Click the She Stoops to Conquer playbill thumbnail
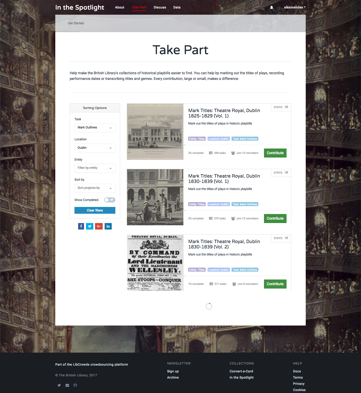The height and width of the screenshot is (393, 361). 155,263
